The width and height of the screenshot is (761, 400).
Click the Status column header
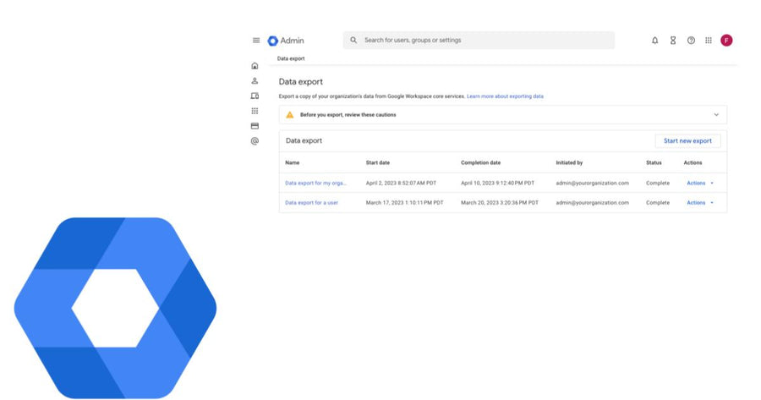(654, 162)
